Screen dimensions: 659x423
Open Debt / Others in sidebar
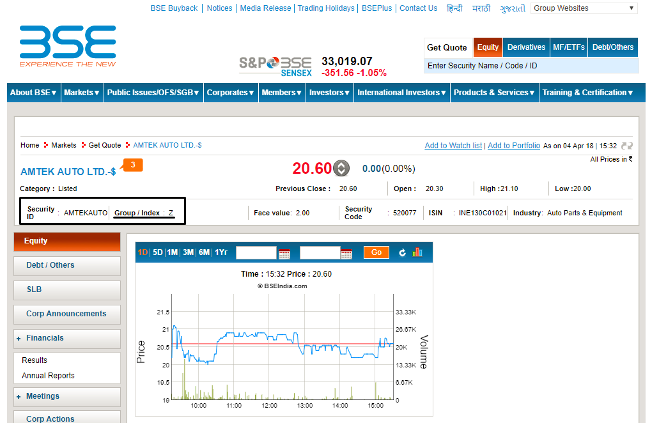point(67,265)
